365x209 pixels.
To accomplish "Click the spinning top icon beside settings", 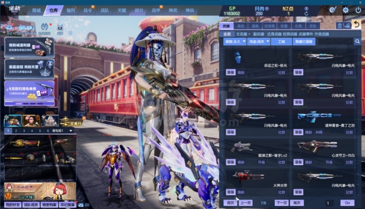I will tap(333, 10).
